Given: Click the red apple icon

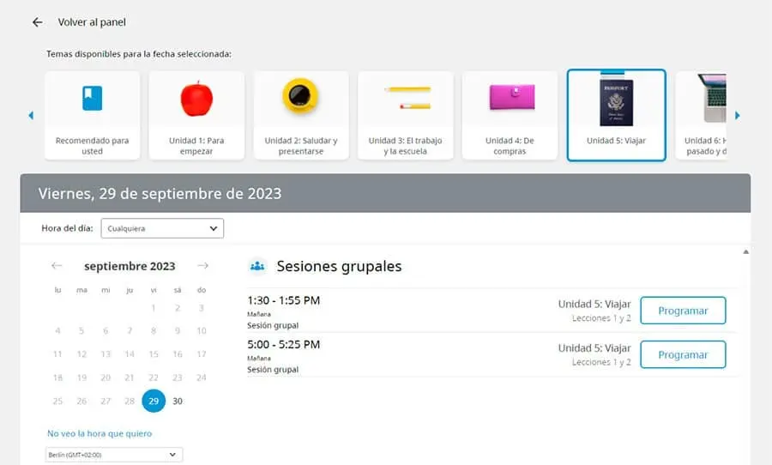Looking at the screenshot, I should [196, 99].
